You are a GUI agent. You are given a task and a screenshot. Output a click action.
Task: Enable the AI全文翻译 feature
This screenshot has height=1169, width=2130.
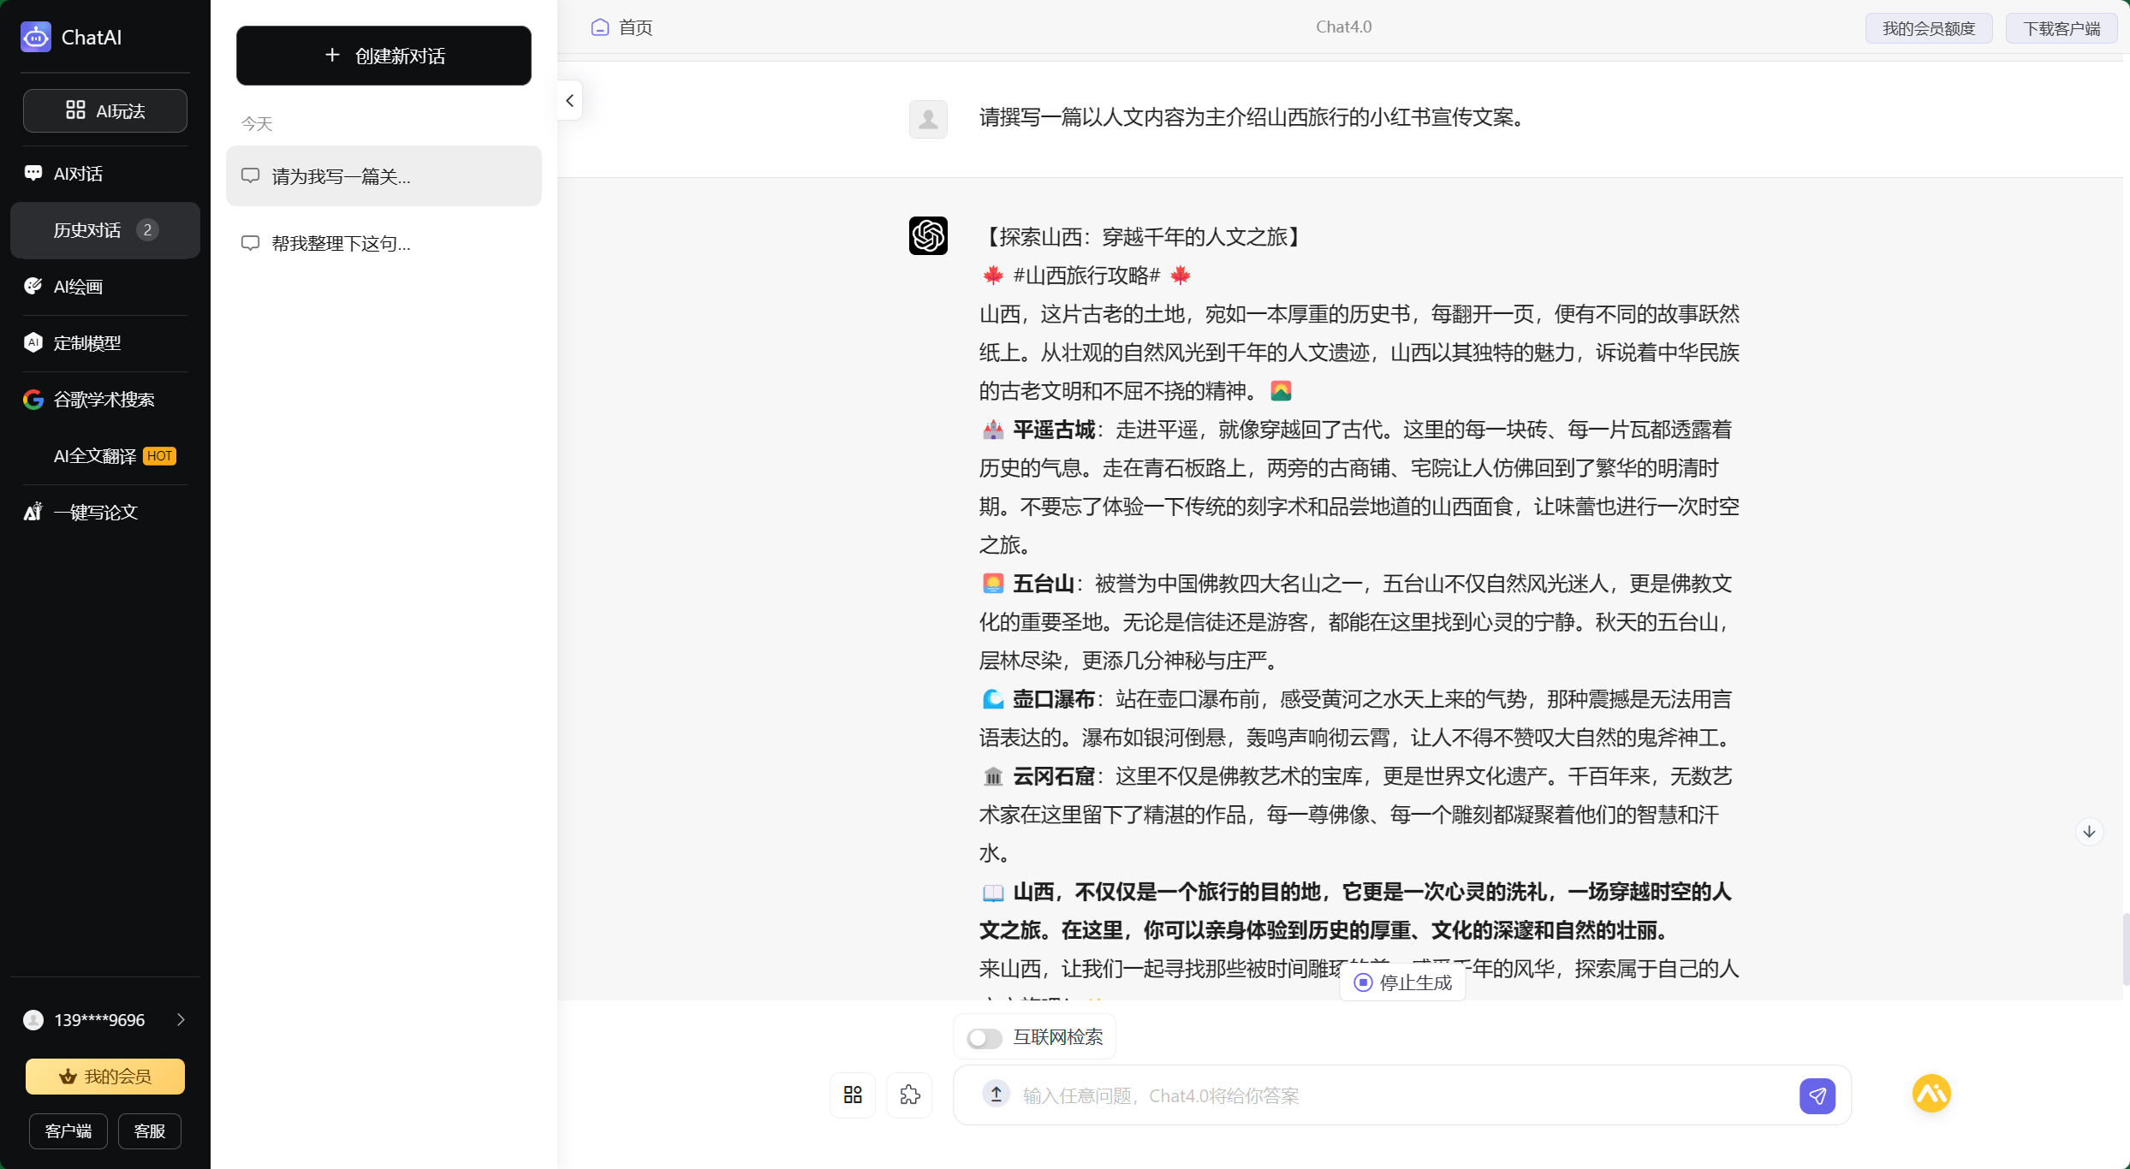[94, 455]
